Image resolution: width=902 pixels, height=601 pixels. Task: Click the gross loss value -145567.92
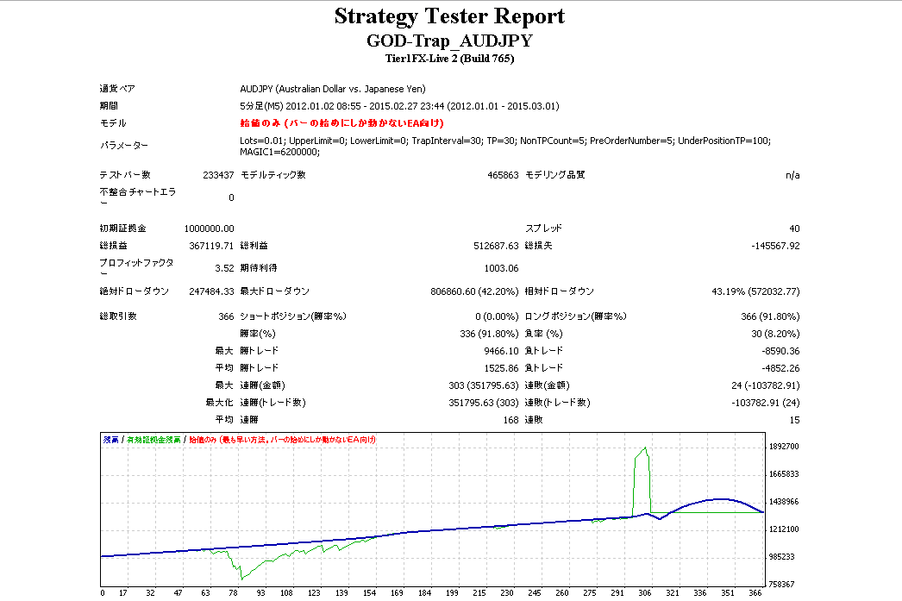(x=775, y=246)
